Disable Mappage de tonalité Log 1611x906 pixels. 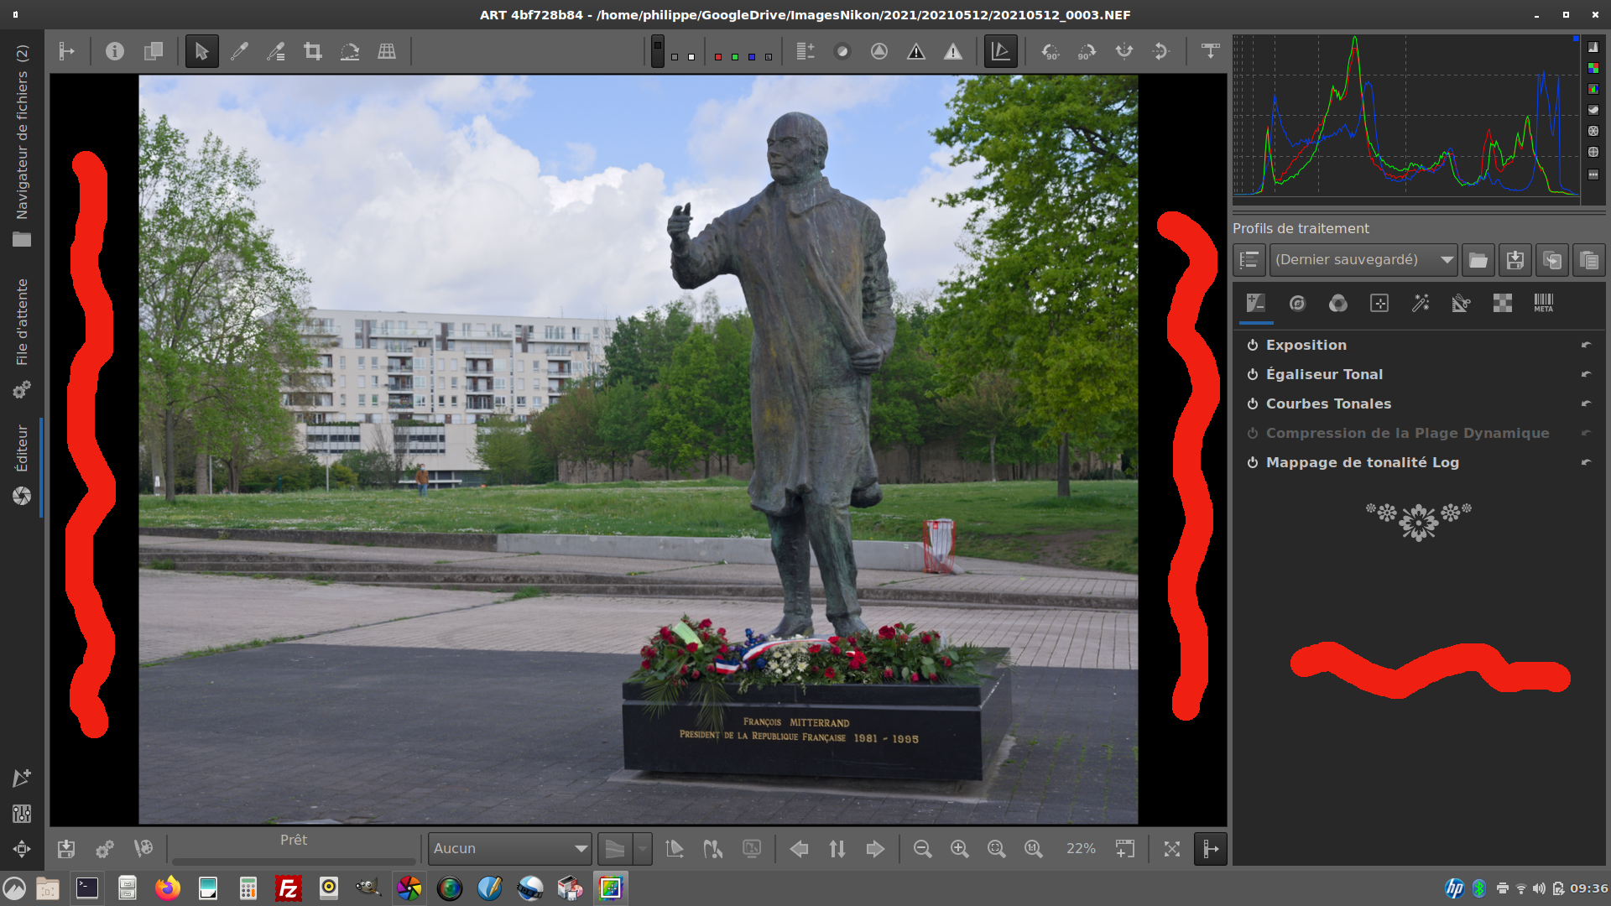[x=1252, y=462]
